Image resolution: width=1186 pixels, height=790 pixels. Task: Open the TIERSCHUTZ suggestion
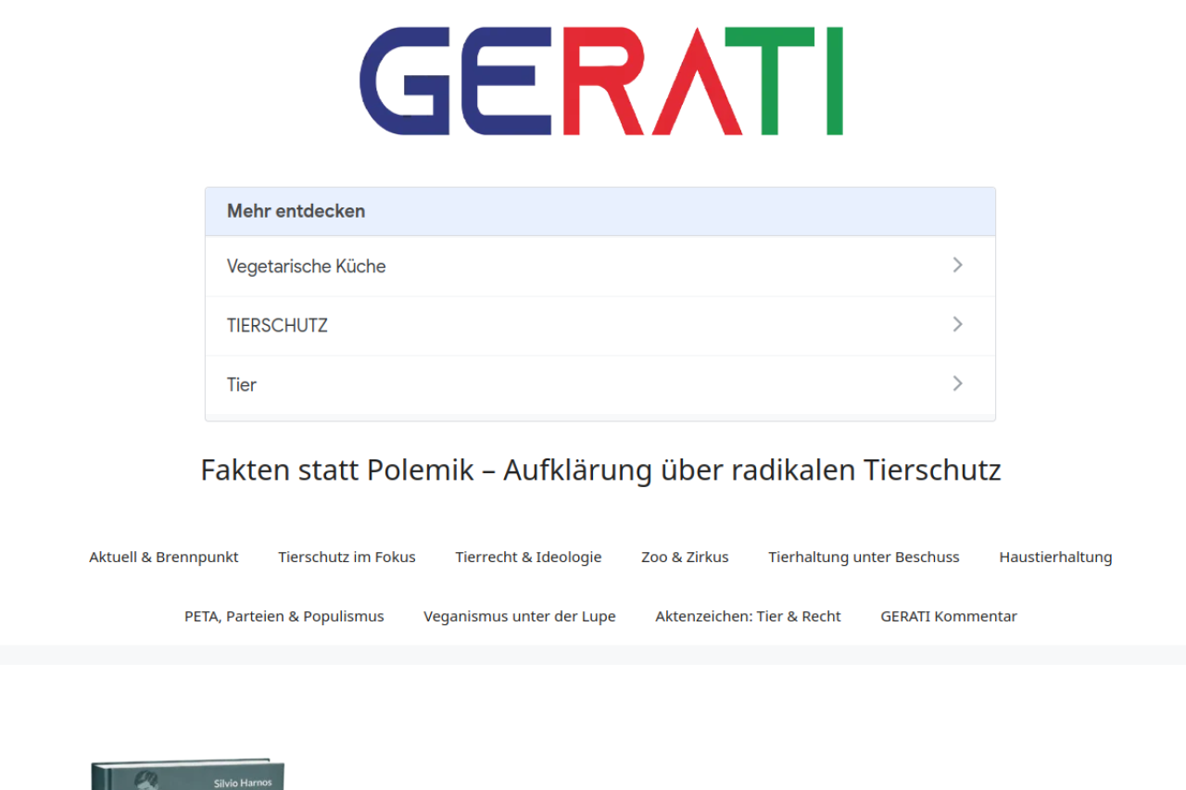[x=600, y=325]
